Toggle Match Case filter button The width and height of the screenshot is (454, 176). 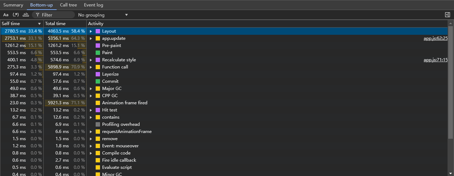tap(6, 15)
